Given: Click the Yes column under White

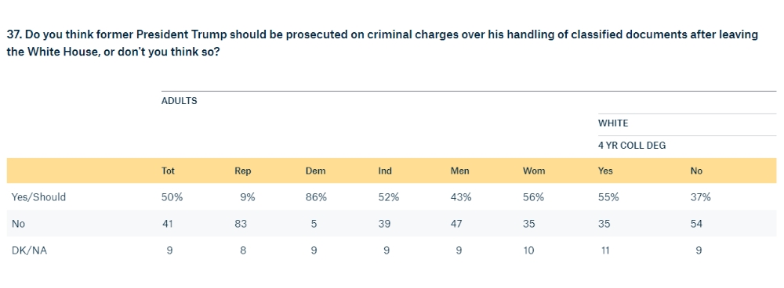Looking at the screenshot, I should tap(605, 171).
